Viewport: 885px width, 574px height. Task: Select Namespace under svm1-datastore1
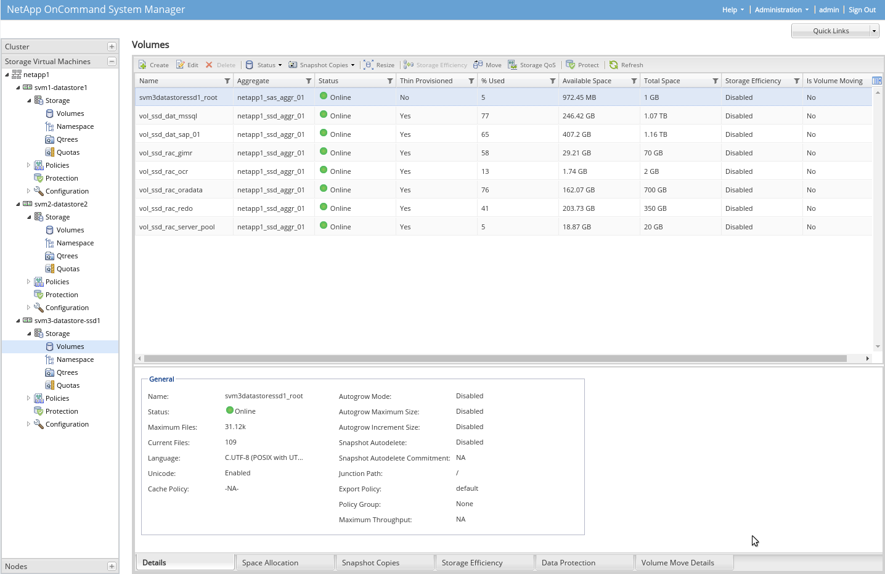point(75,126)
